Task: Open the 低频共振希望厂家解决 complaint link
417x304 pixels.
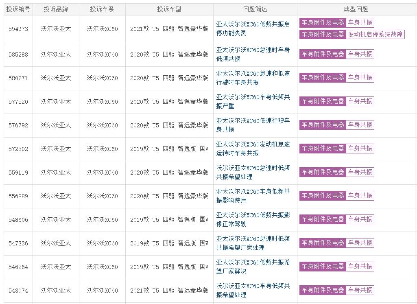Action: pyautogui.click(x=253, y=267)
